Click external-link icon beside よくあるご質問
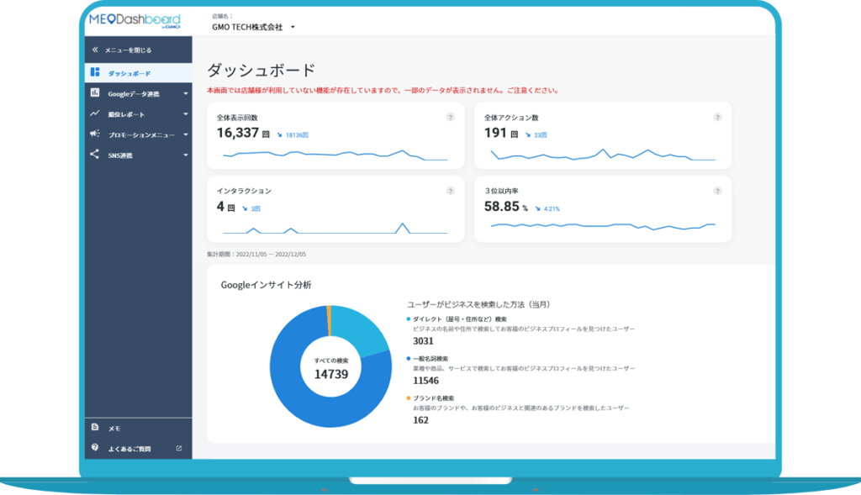The image size is (861, 495). pos(179,448)
